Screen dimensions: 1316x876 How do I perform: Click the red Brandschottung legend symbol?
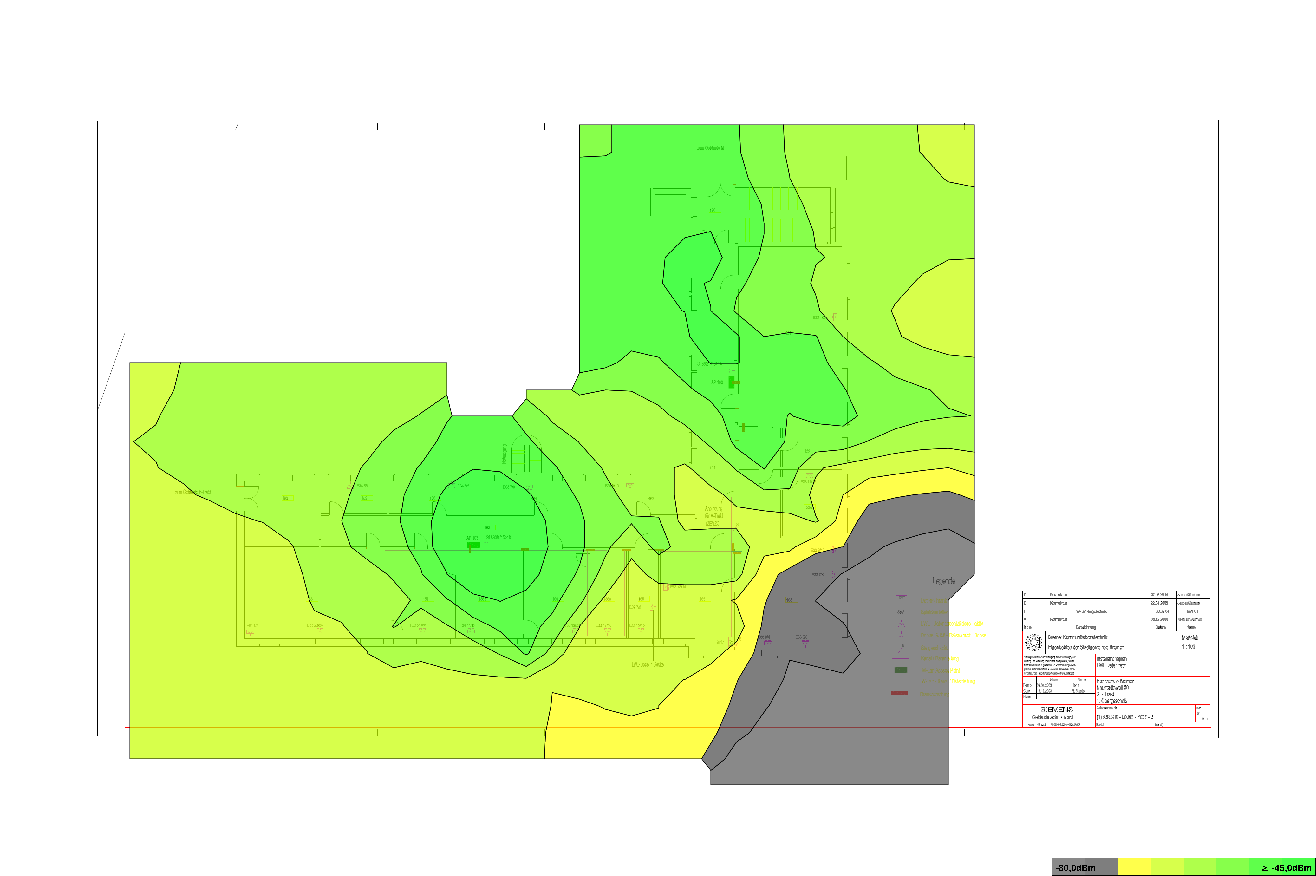pyautogui.click(x=899, y=693)
